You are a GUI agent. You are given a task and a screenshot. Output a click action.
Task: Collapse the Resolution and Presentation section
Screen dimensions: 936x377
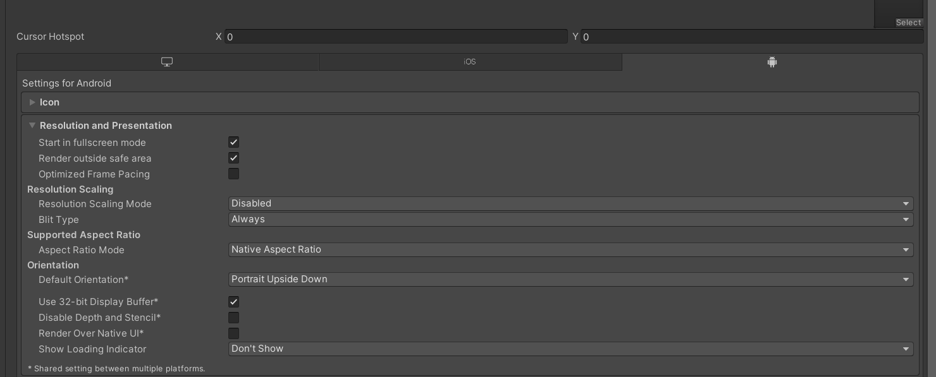coord(32,126)
